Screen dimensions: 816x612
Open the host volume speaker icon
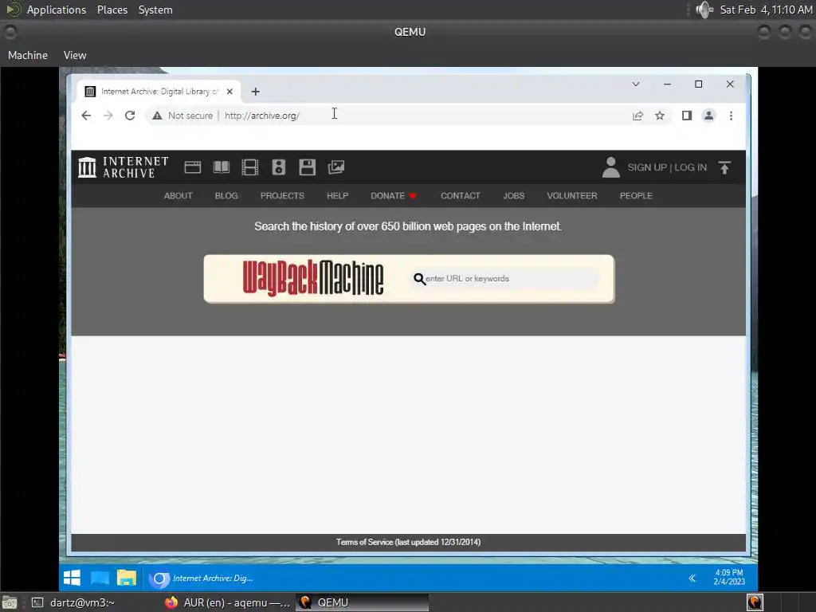[704, 10]
